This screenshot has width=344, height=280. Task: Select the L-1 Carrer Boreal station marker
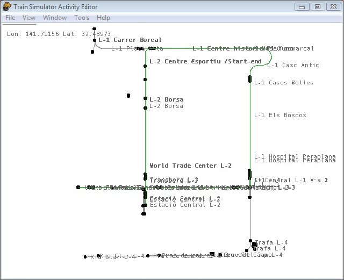click(95, 40)
